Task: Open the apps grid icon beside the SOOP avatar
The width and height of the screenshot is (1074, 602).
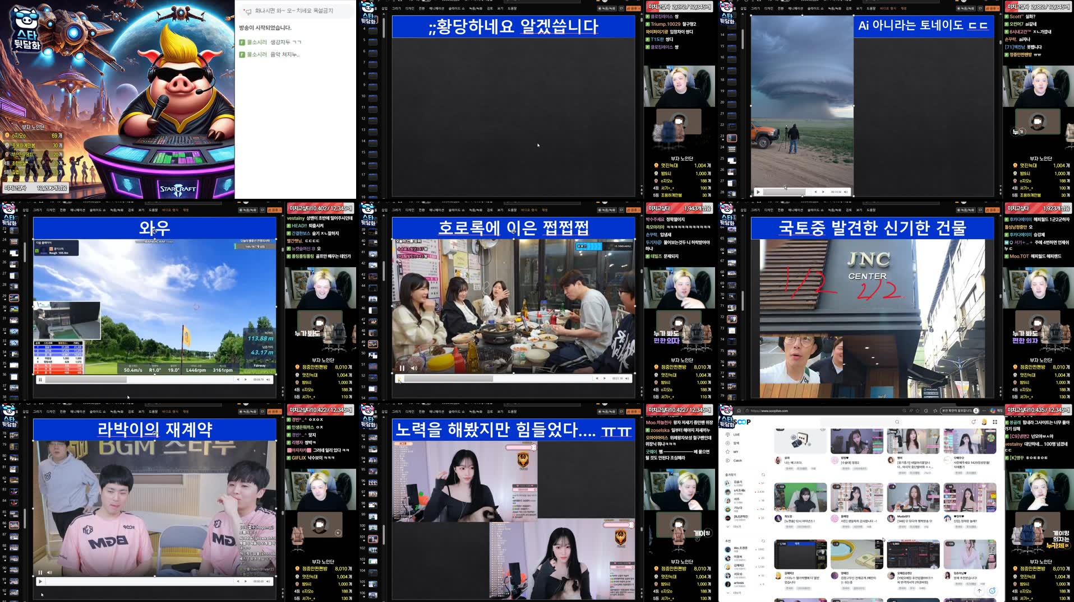Action: (995, 422)
